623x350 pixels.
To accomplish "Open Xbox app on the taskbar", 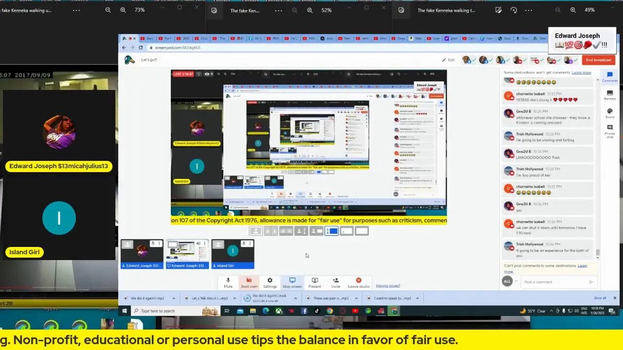I will tap(278, 311).
